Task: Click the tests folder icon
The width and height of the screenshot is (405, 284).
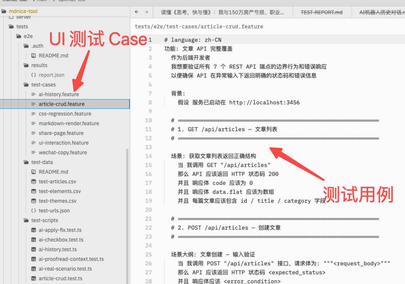Action: coord(11,27)
